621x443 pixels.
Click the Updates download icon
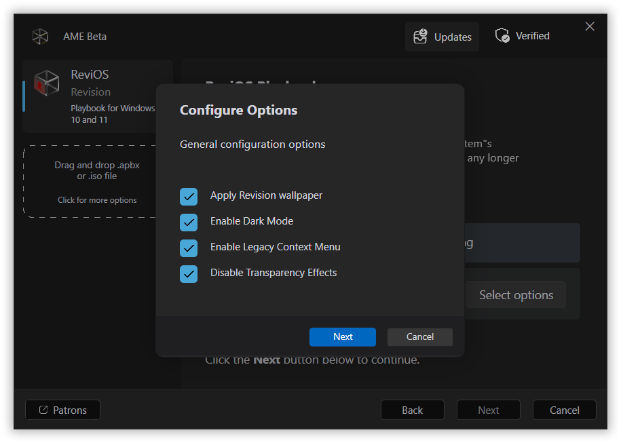[x=420, y=37]
